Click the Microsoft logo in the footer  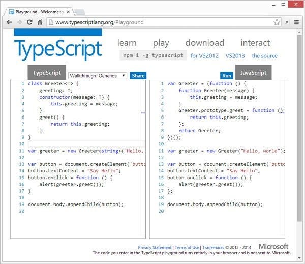(273, 246)
